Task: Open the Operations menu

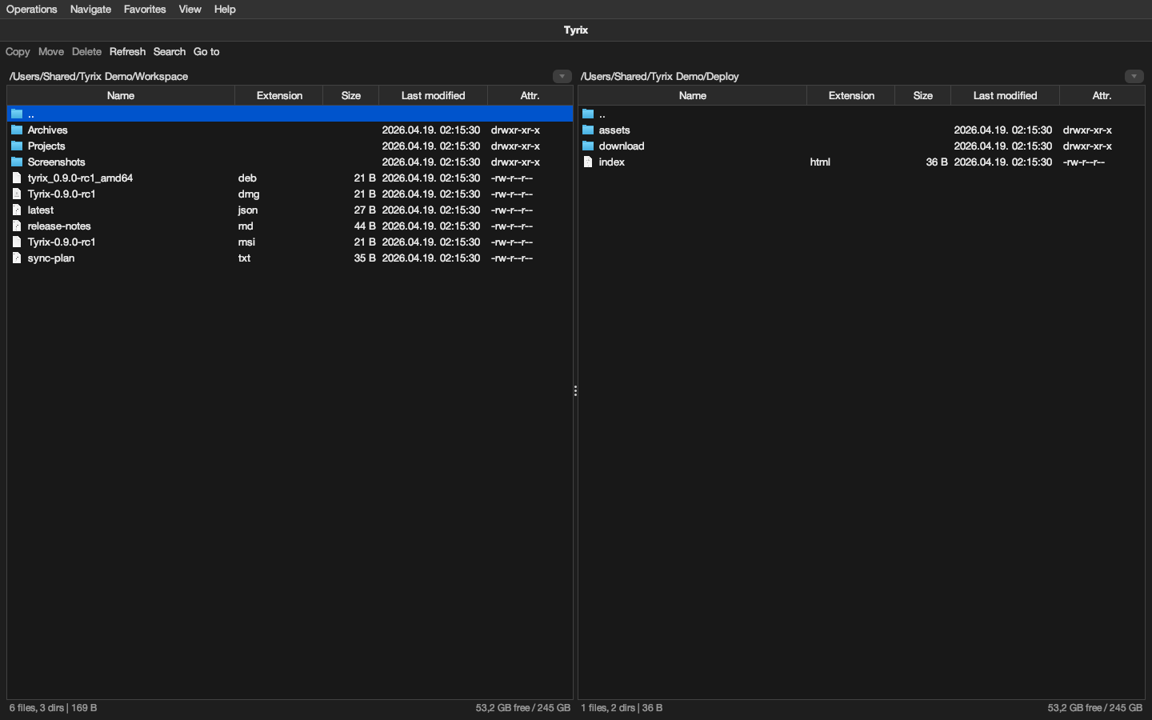Action: [x=31, y=9]
